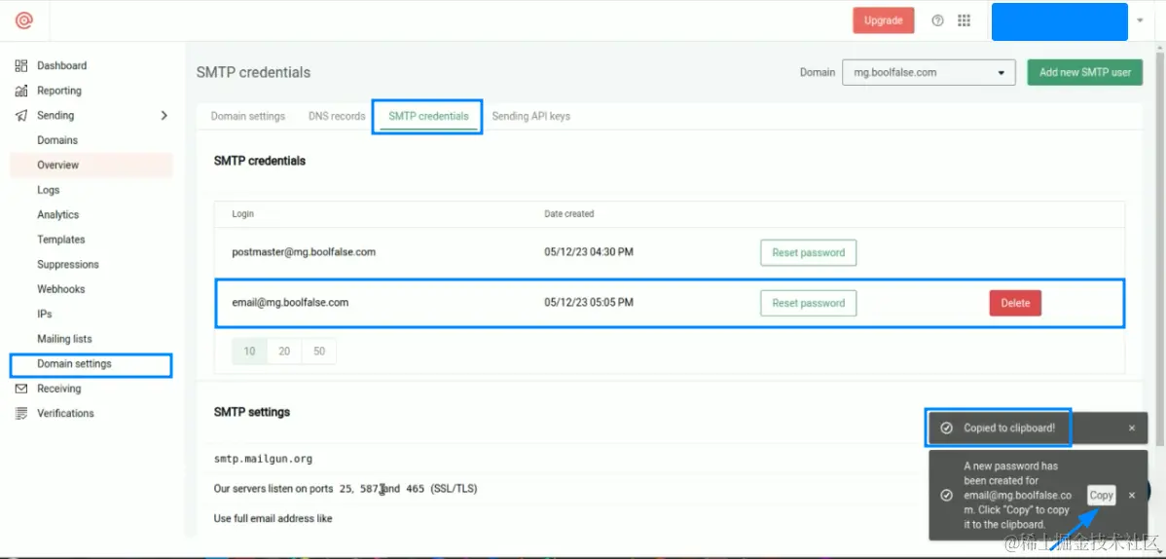
Task: Open the Sending API keys tab
Action: (531, 116)
